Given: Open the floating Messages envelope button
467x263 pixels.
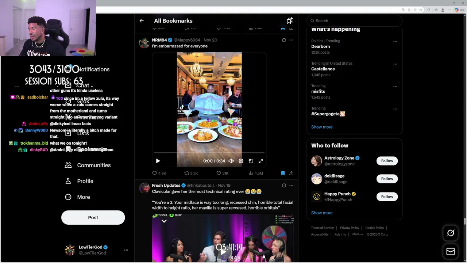Looking at the screenshot, I should click(451, 251).
